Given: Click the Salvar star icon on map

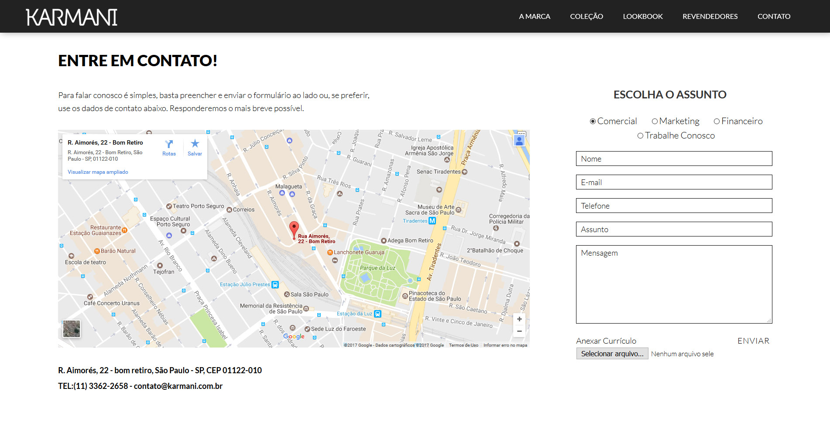Looking at the screenshot, I should pos(195,144).
